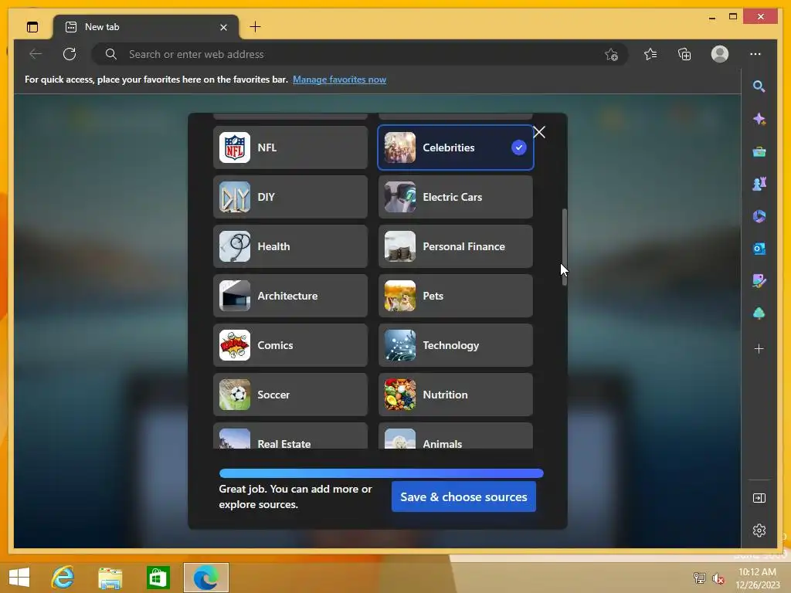The image size is (791, 593).
Task: Open sidebar Copilot sparkle icon
Action: [759, 119]
